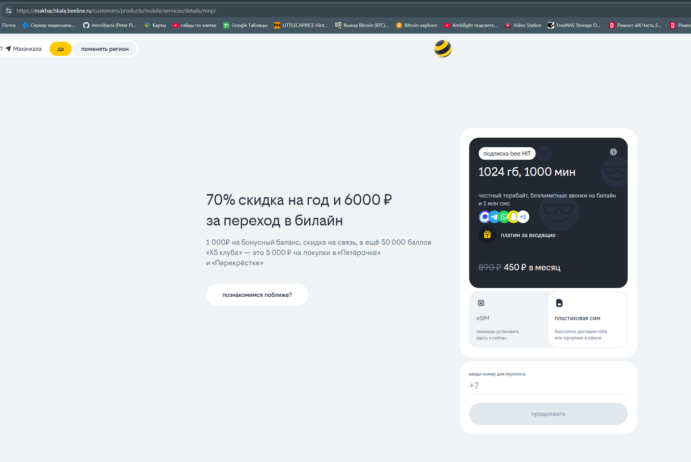This screenshot has width=691, height=462.
Task: Click the Beeline striped ball logo
Action: (443, 49)
